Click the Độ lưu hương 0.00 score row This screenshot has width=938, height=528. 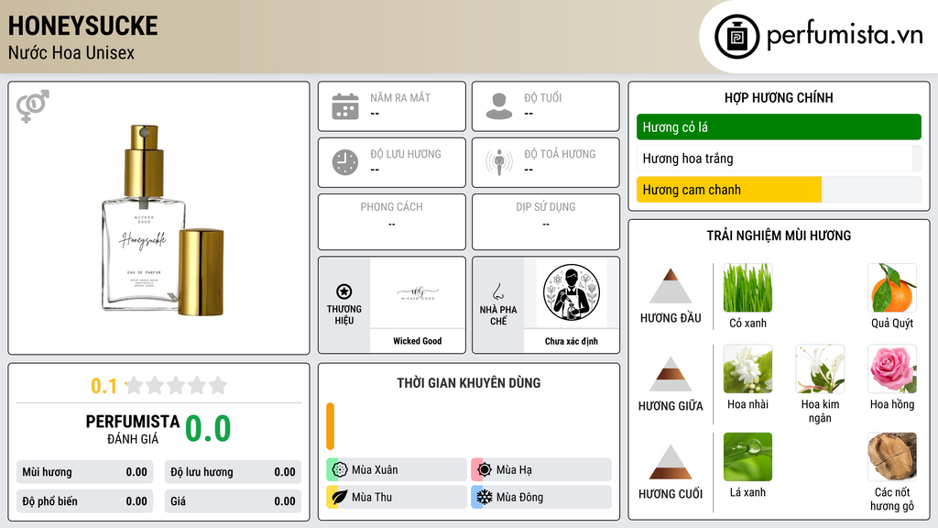(233, 472)
